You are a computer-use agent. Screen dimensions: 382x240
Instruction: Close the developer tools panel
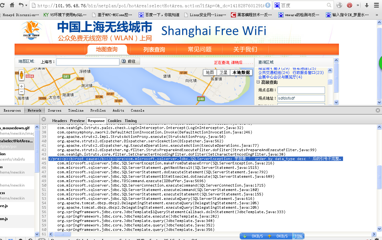378,110
